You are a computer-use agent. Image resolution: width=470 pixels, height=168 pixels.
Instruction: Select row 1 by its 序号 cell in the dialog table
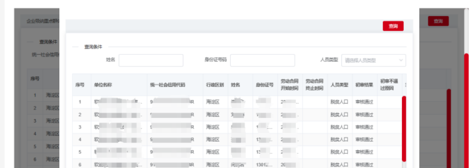point(80,102)
